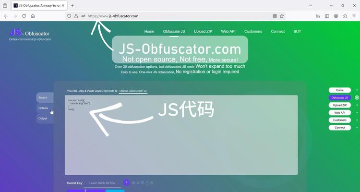Switch to the Source side tab

pyautogui.click(x=45, y=97)
